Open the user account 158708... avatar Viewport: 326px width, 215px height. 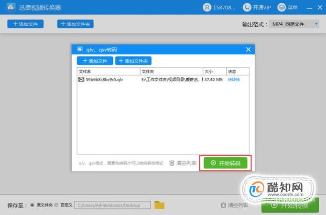click(x=207, y=8)
